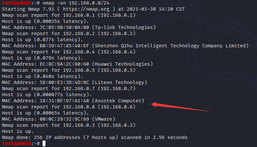Click the https://nmap.org URL
Screen dimensions: 257x147
coord(86,9)
